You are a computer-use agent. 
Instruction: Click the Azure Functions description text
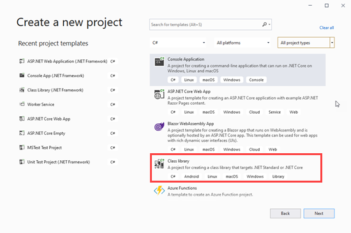(210, 195)
